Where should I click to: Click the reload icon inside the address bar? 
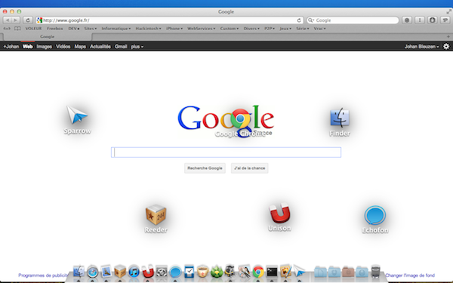point(299,20)
